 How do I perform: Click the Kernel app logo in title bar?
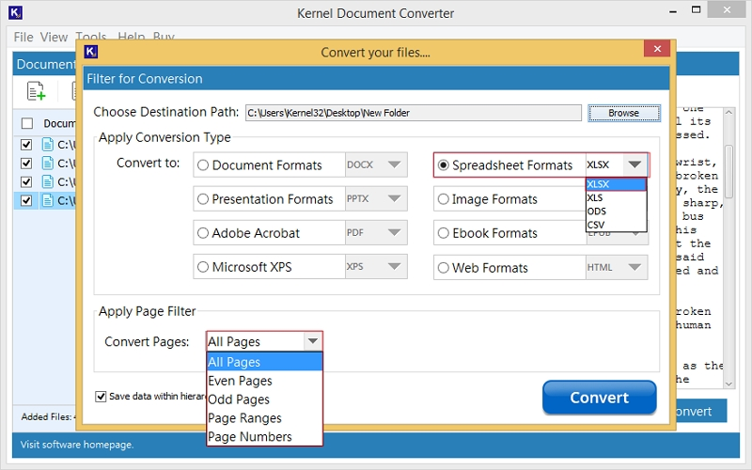[x=15, y=12]
